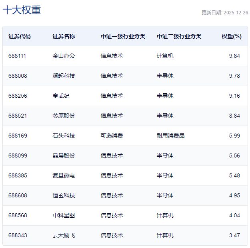
Task: Select the 芯原股份 security name
Action: [64, 116]
